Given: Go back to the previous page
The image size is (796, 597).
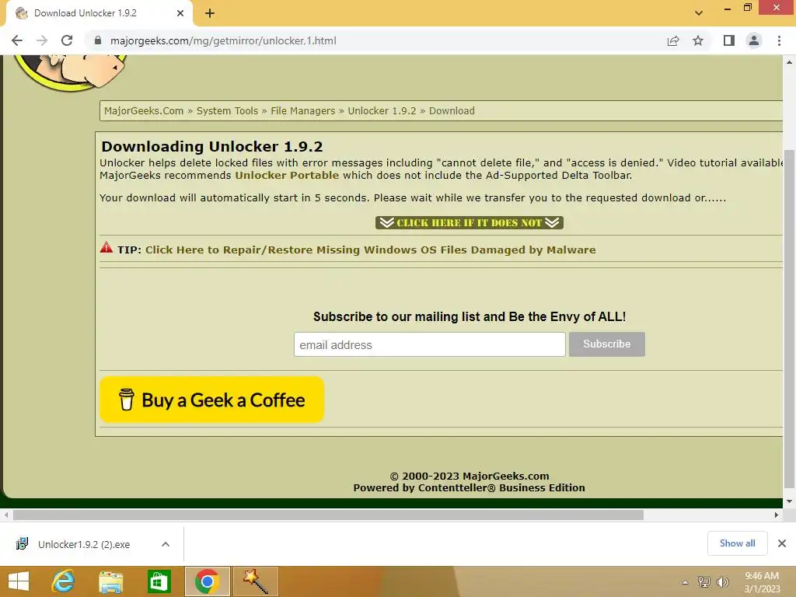Looking at the screenshot, I should (x=17, y=40).
